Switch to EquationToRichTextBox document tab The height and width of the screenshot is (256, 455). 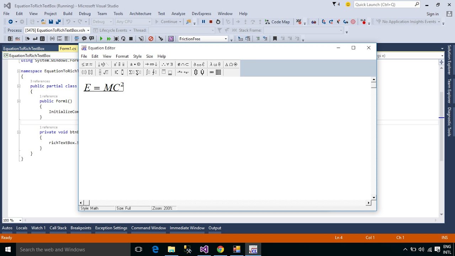pos(24,49)
